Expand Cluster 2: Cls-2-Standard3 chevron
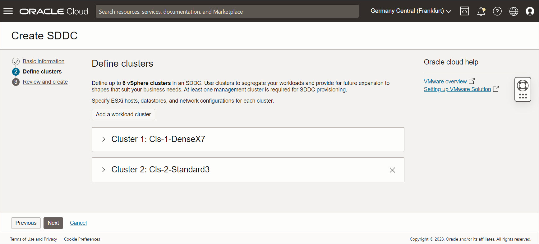The image size is (539, 244). click(104, 170)
